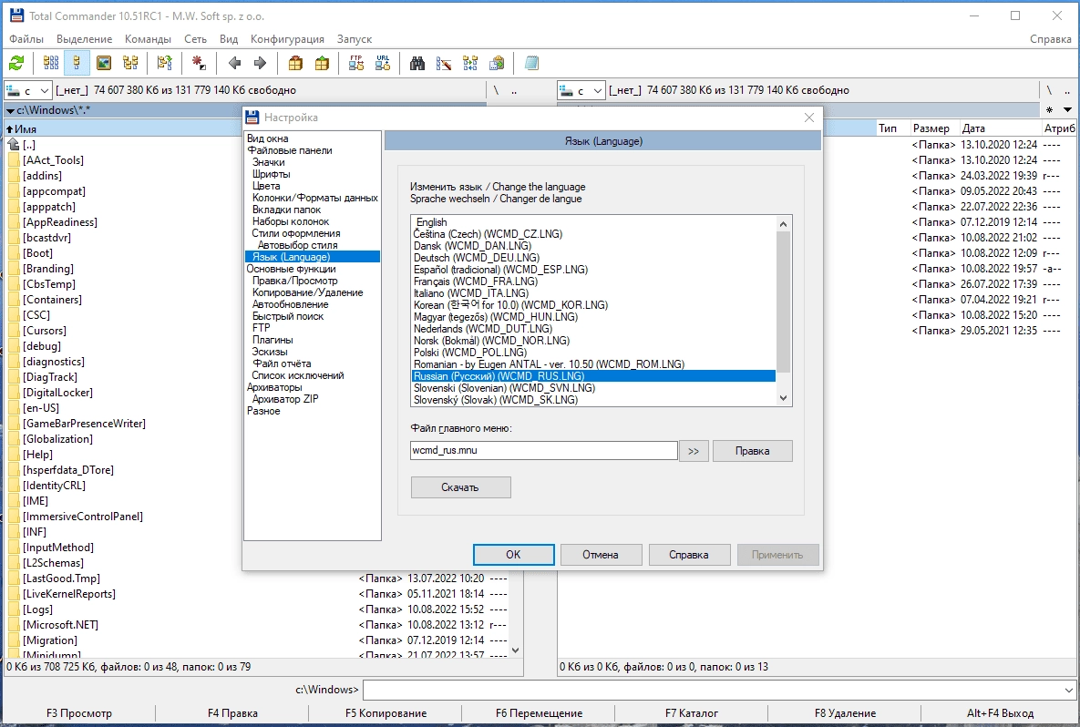Click the AAct_Tools folder icon
The height and width of the screenshot is (727, 1080).
[x=14, y=160]
